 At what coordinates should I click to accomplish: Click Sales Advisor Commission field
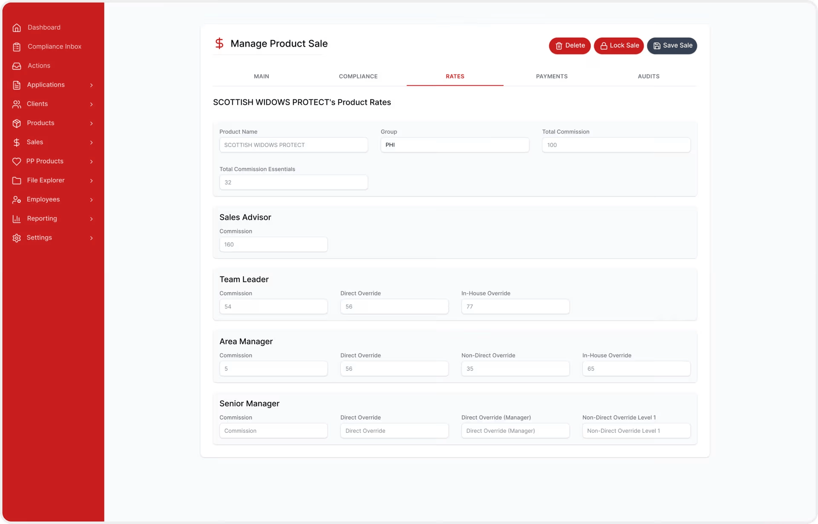pyautogui.click(x=274, y=245)
